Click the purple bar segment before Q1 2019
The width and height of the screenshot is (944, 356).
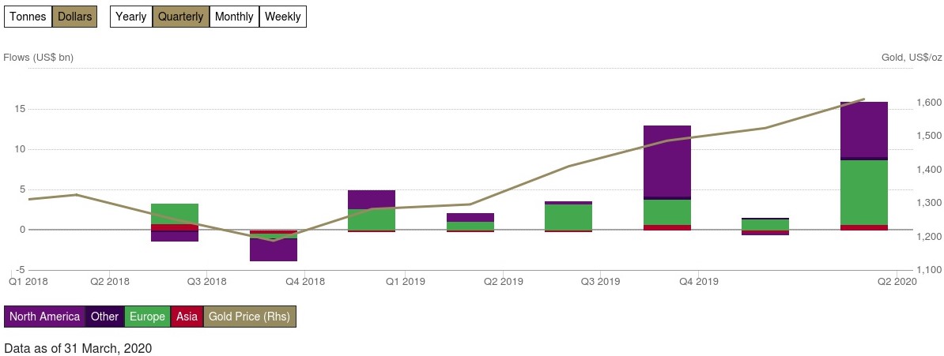372,199
